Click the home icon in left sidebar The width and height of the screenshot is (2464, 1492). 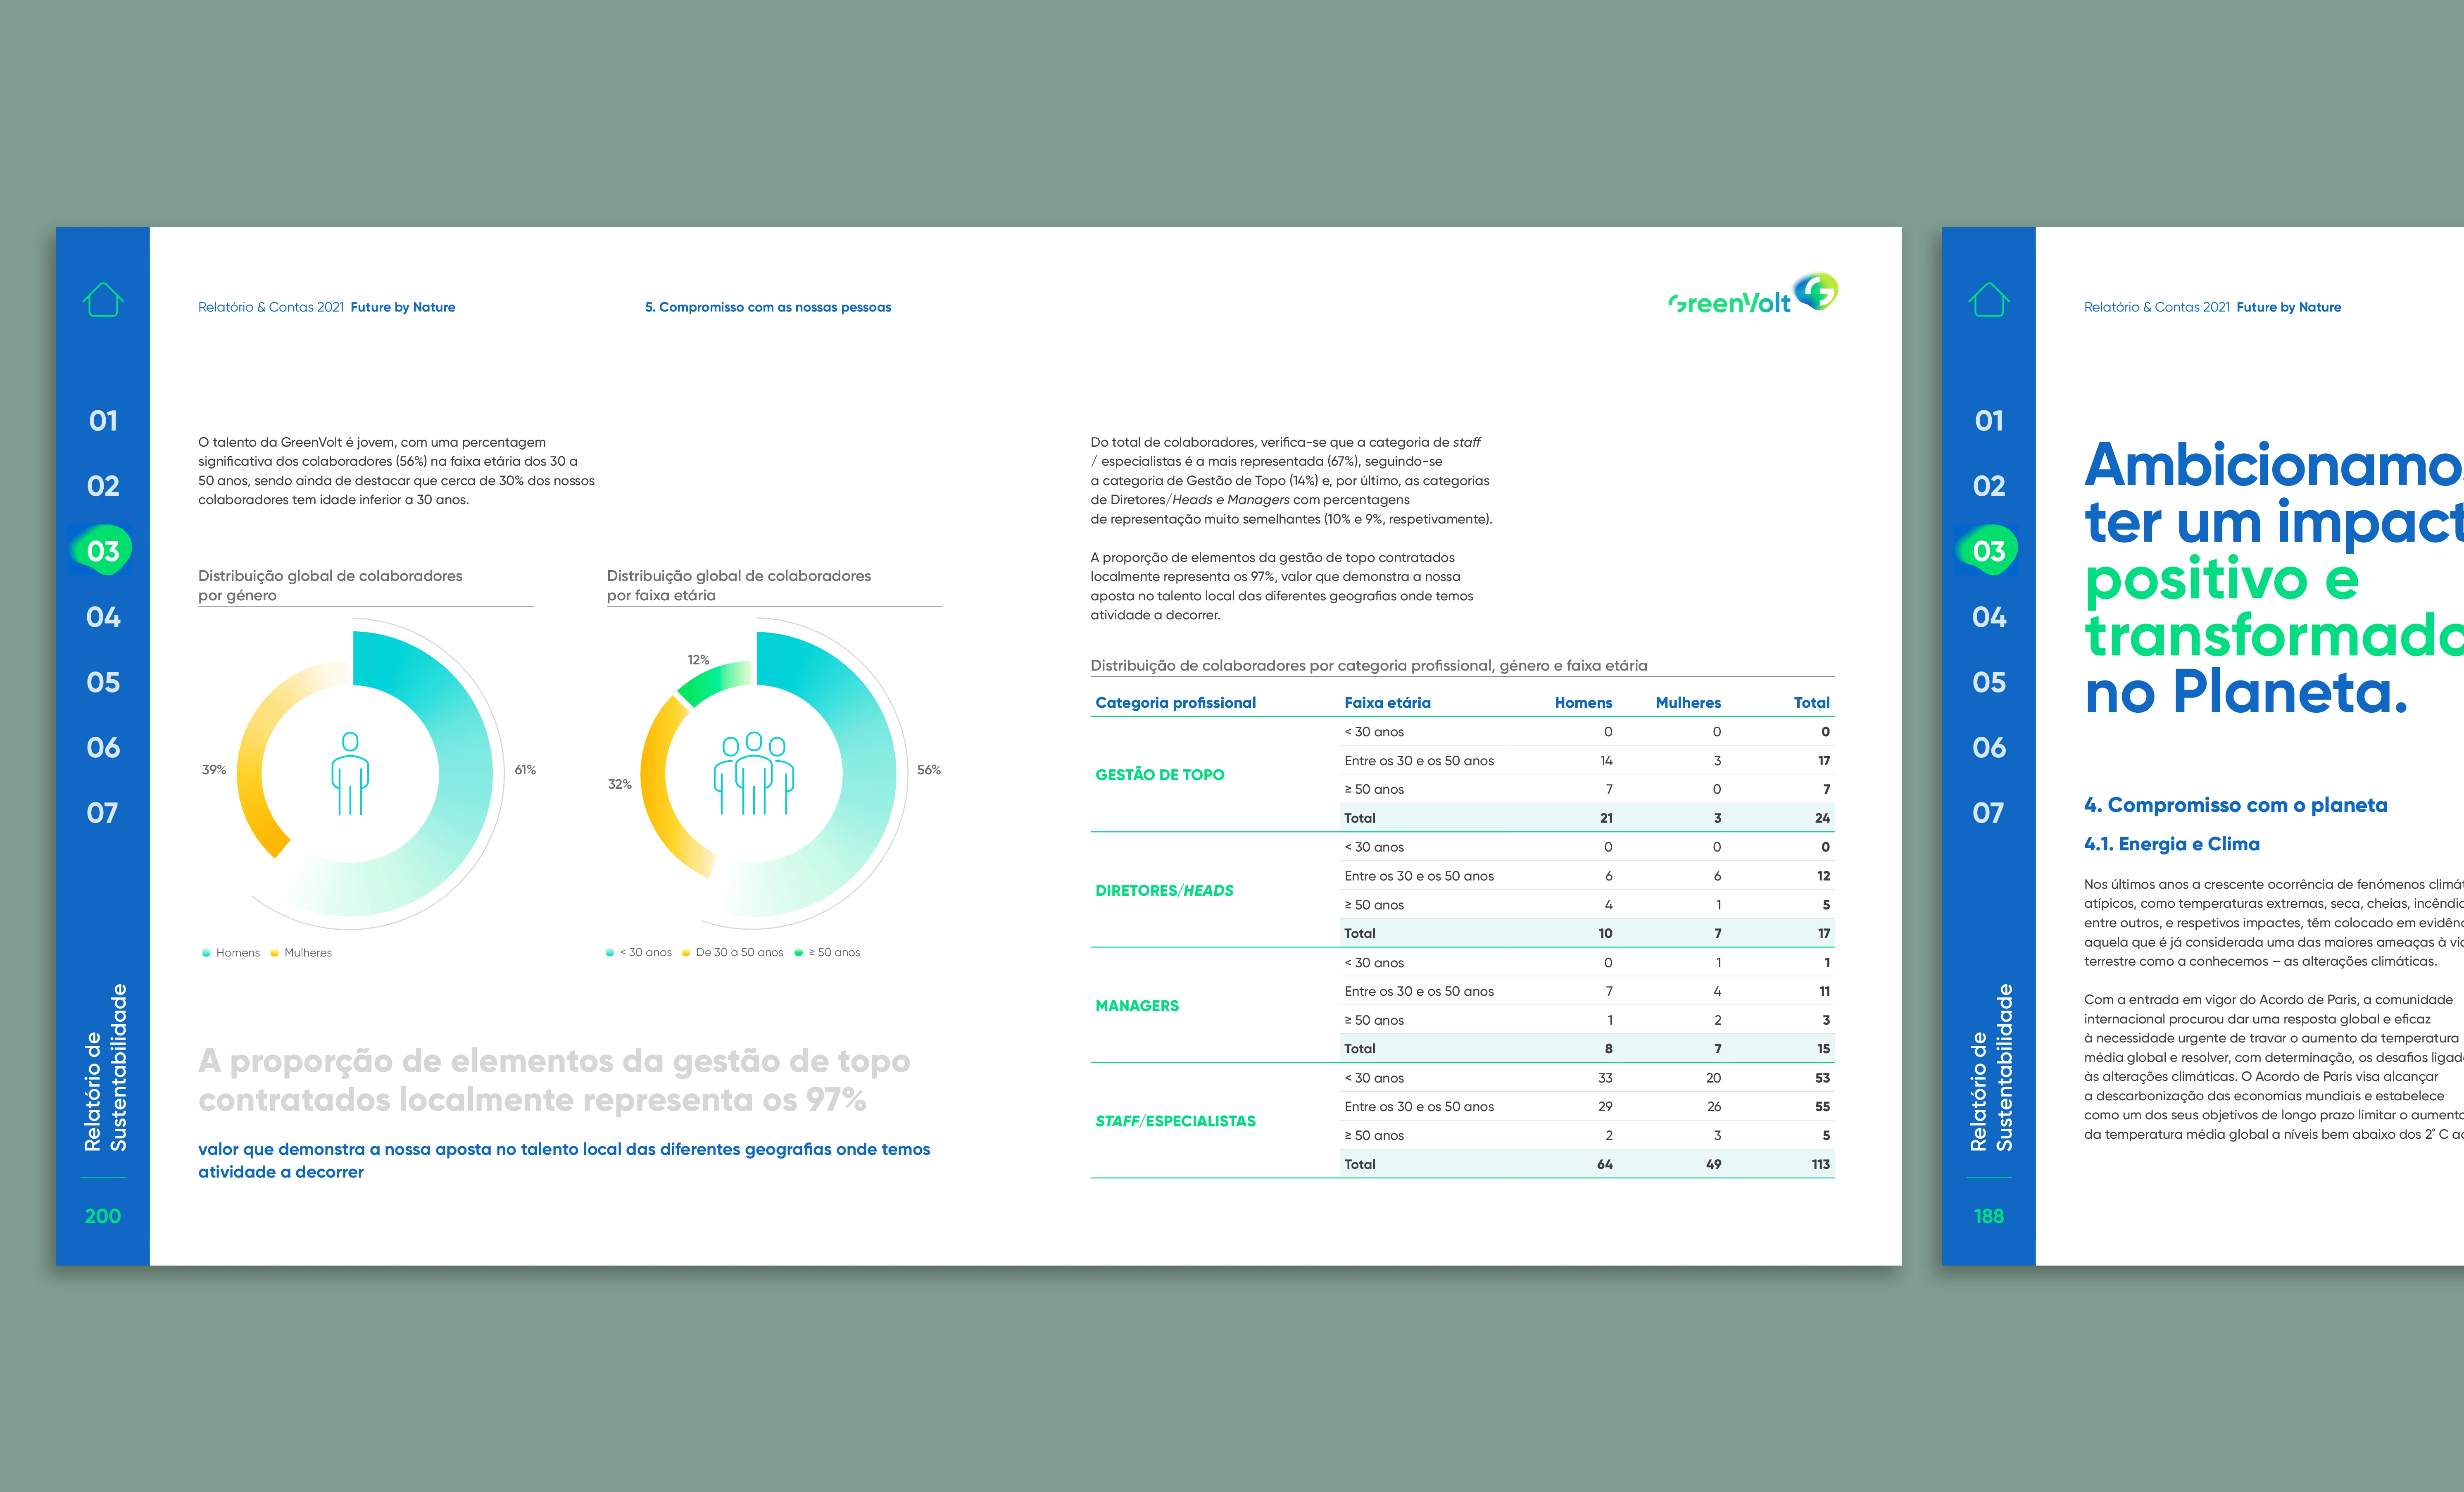(x=103, y=299)
